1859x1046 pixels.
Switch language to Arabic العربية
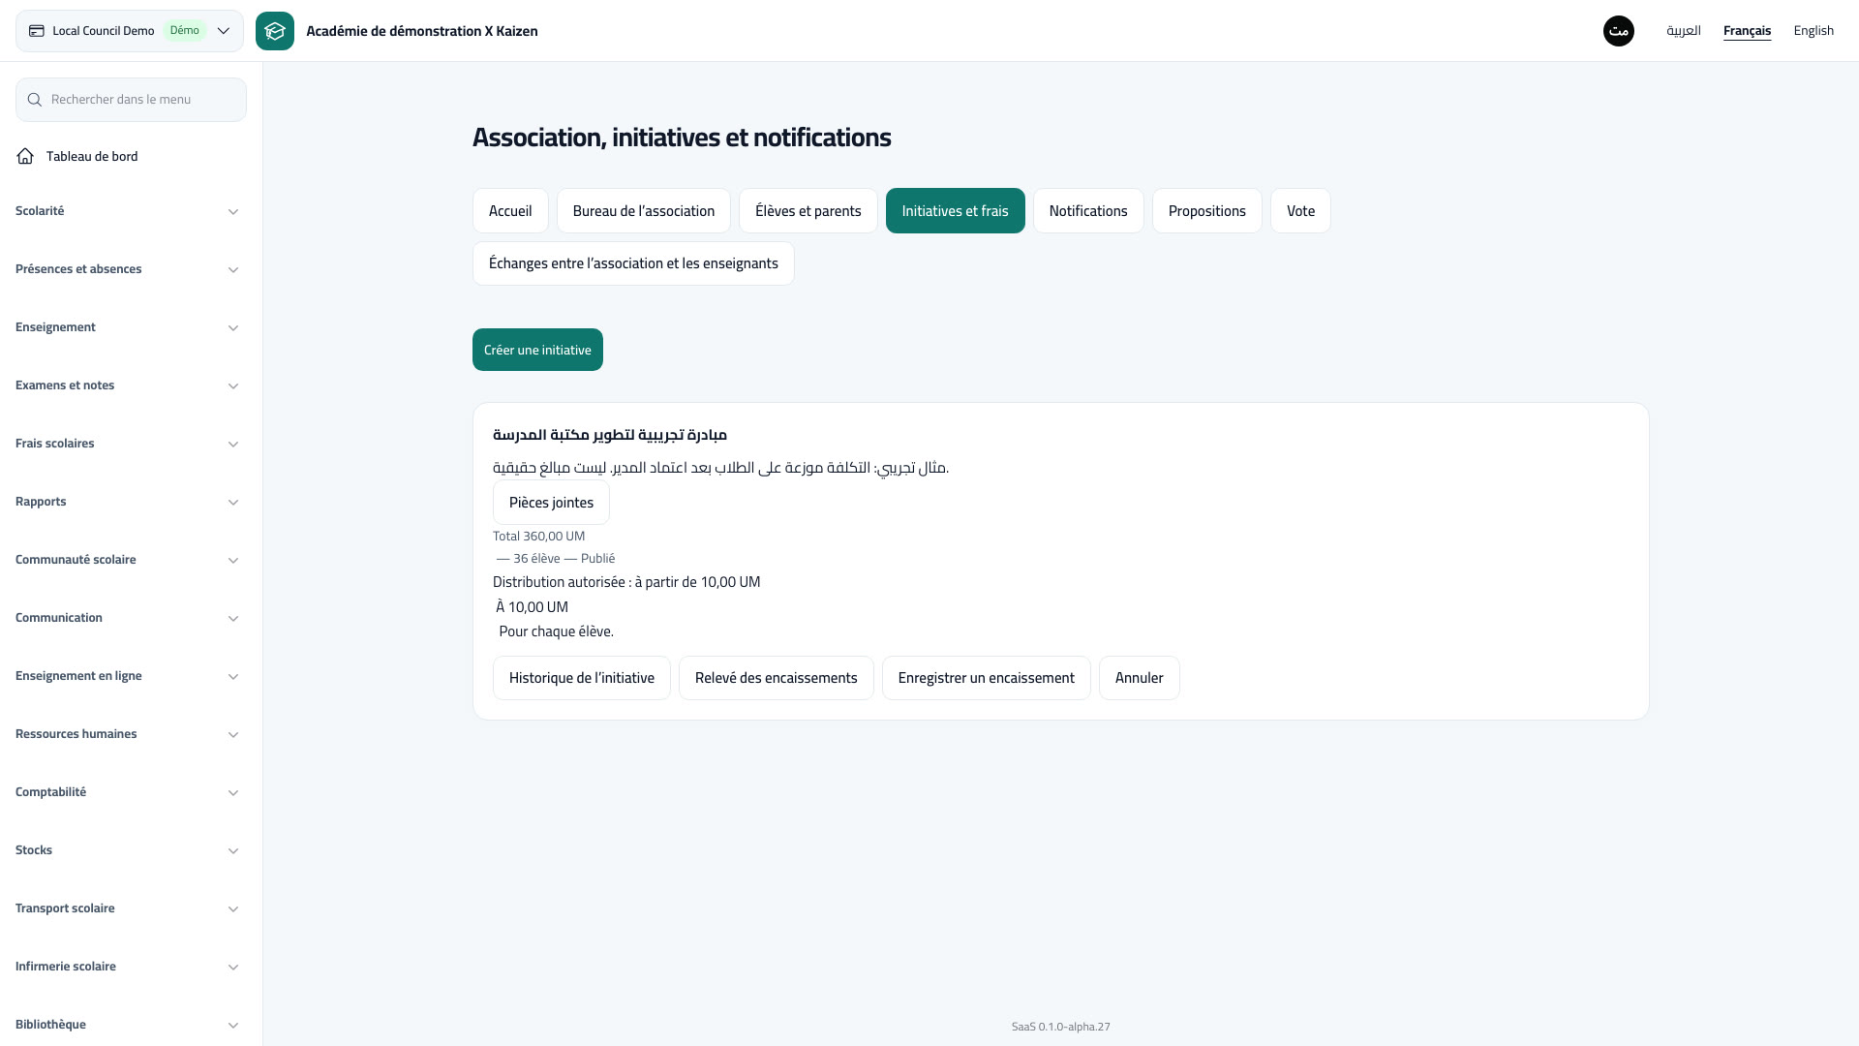coord(1684,31)
